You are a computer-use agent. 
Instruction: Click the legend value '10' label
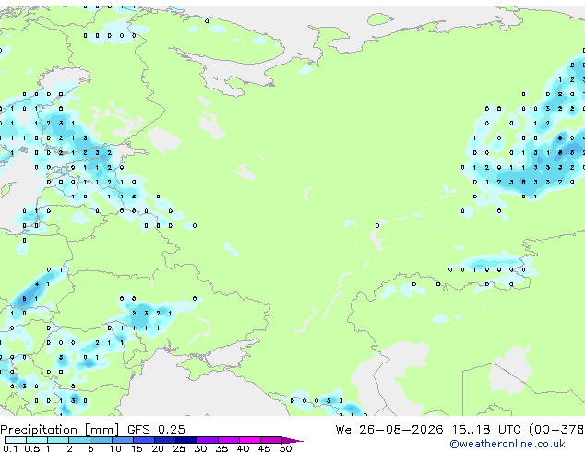115,448
